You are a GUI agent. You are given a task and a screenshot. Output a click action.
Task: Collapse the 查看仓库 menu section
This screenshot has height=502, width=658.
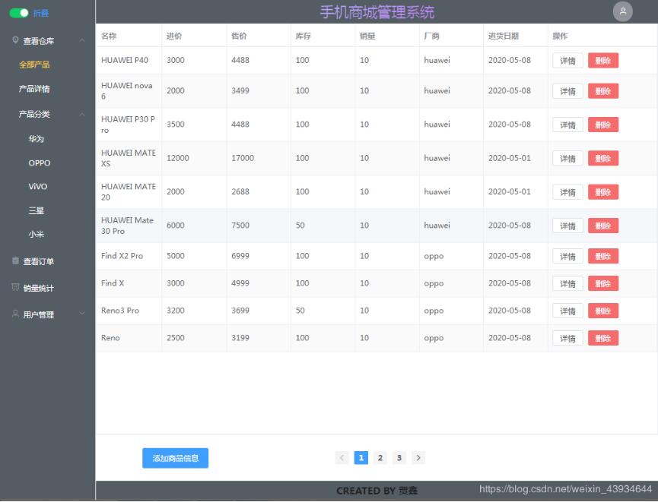[x=82, y=39]
